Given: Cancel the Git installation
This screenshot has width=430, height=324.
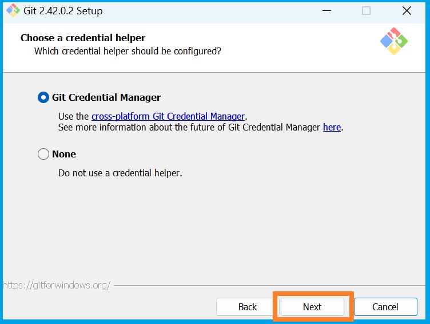Looking at the screenshot, I should click(385, 307).
